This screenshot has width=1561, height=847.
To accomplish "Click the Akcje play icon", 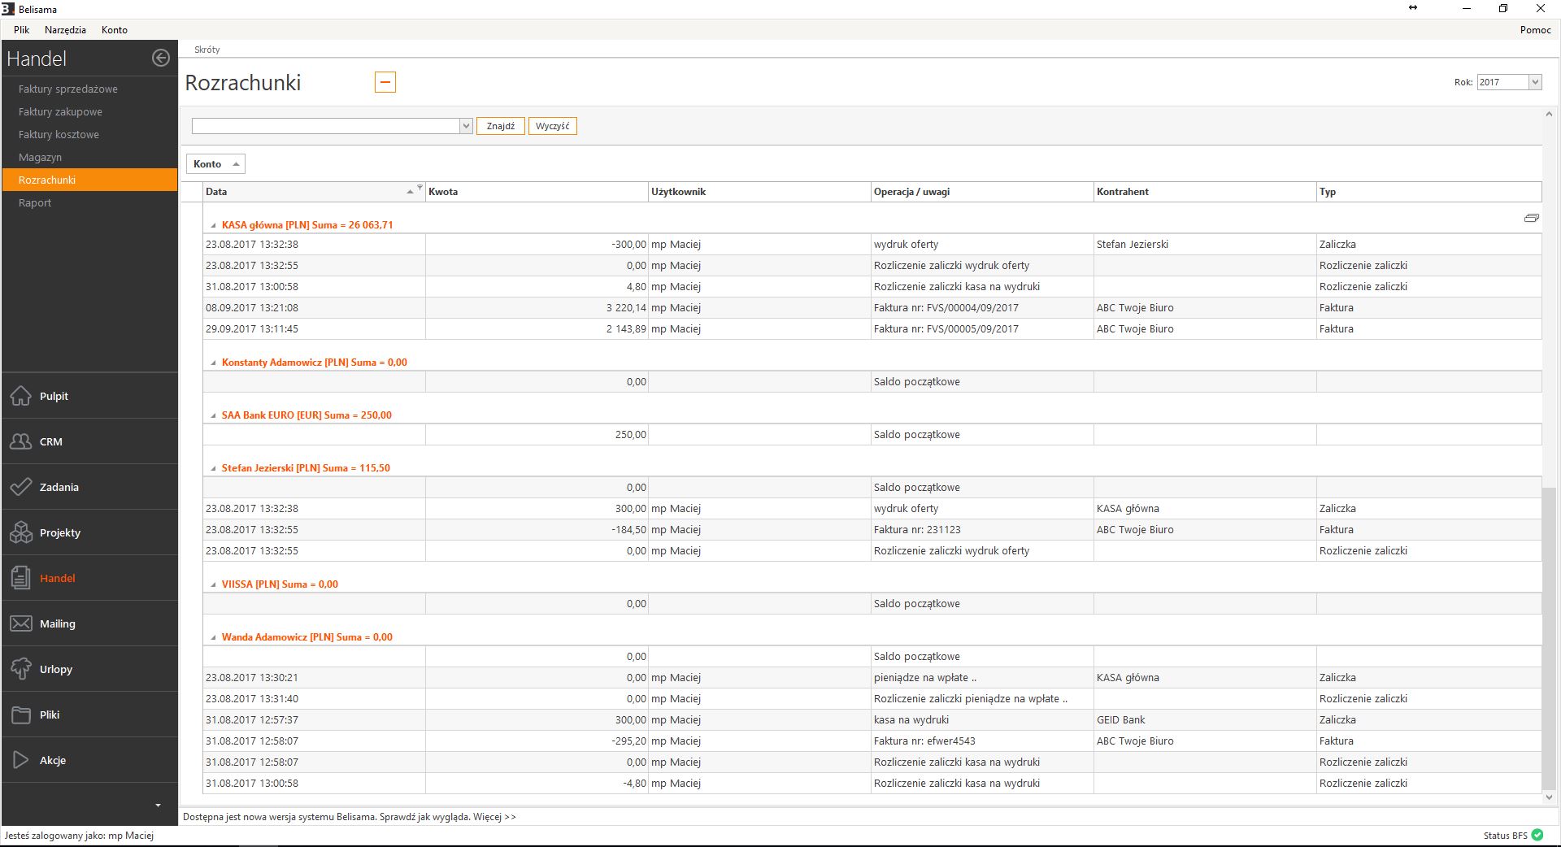I will 21,760.
